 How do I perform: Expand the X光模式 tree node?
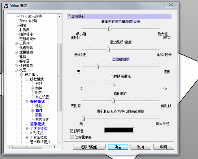pyautogui.click(x=27, y=133)
